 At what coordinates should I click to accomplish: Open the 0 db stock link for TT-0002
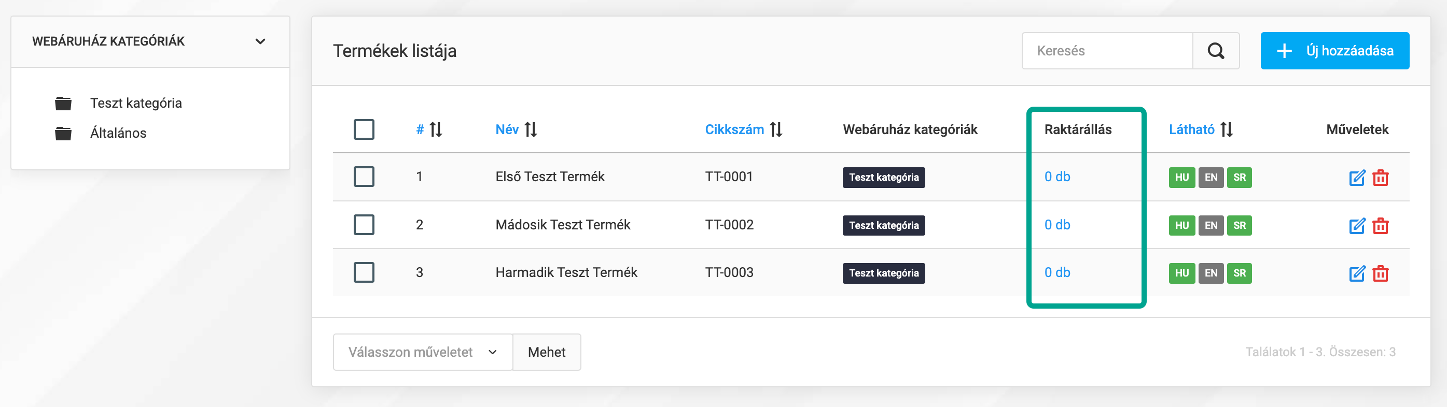click(x=1056, y=224)
